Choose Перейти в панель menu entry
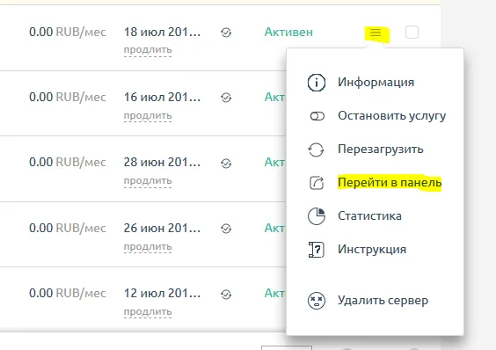Viewport: 496px width, 350px height. pyautogui.click(x=390, y=183)
